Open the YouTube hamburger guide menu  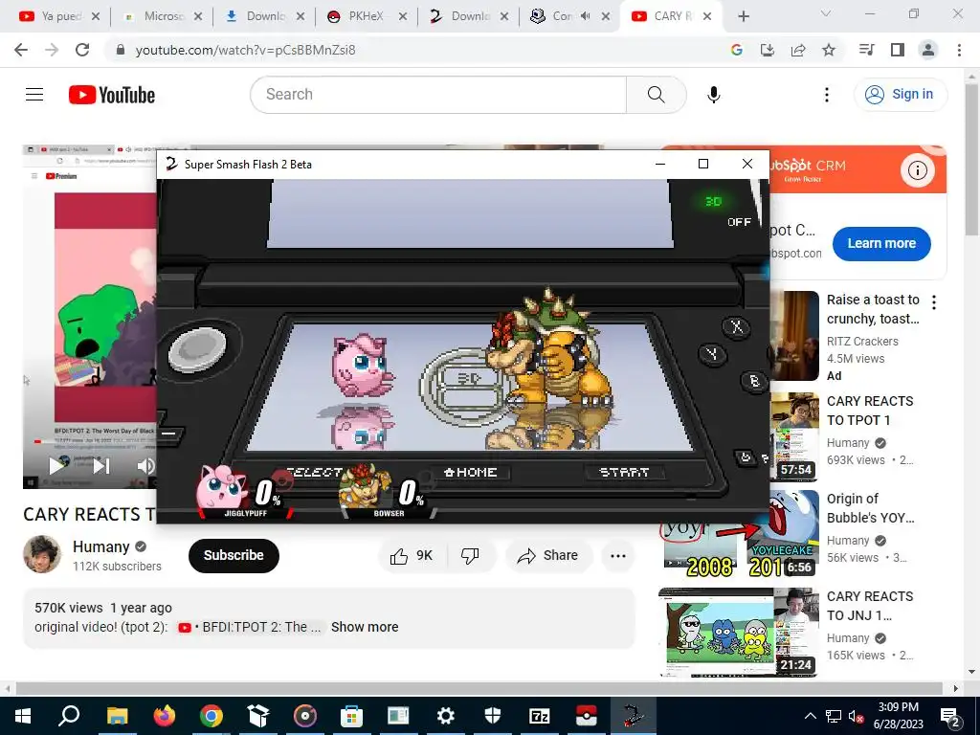[34, 95]
